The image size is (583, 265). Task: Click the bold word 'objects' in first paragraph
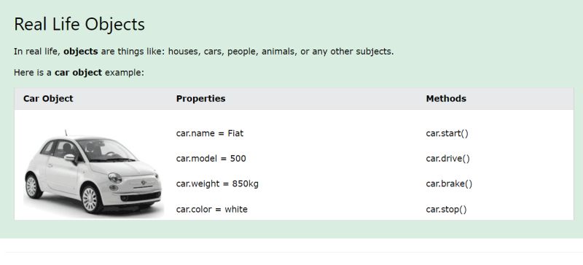[x=81, y=52]
